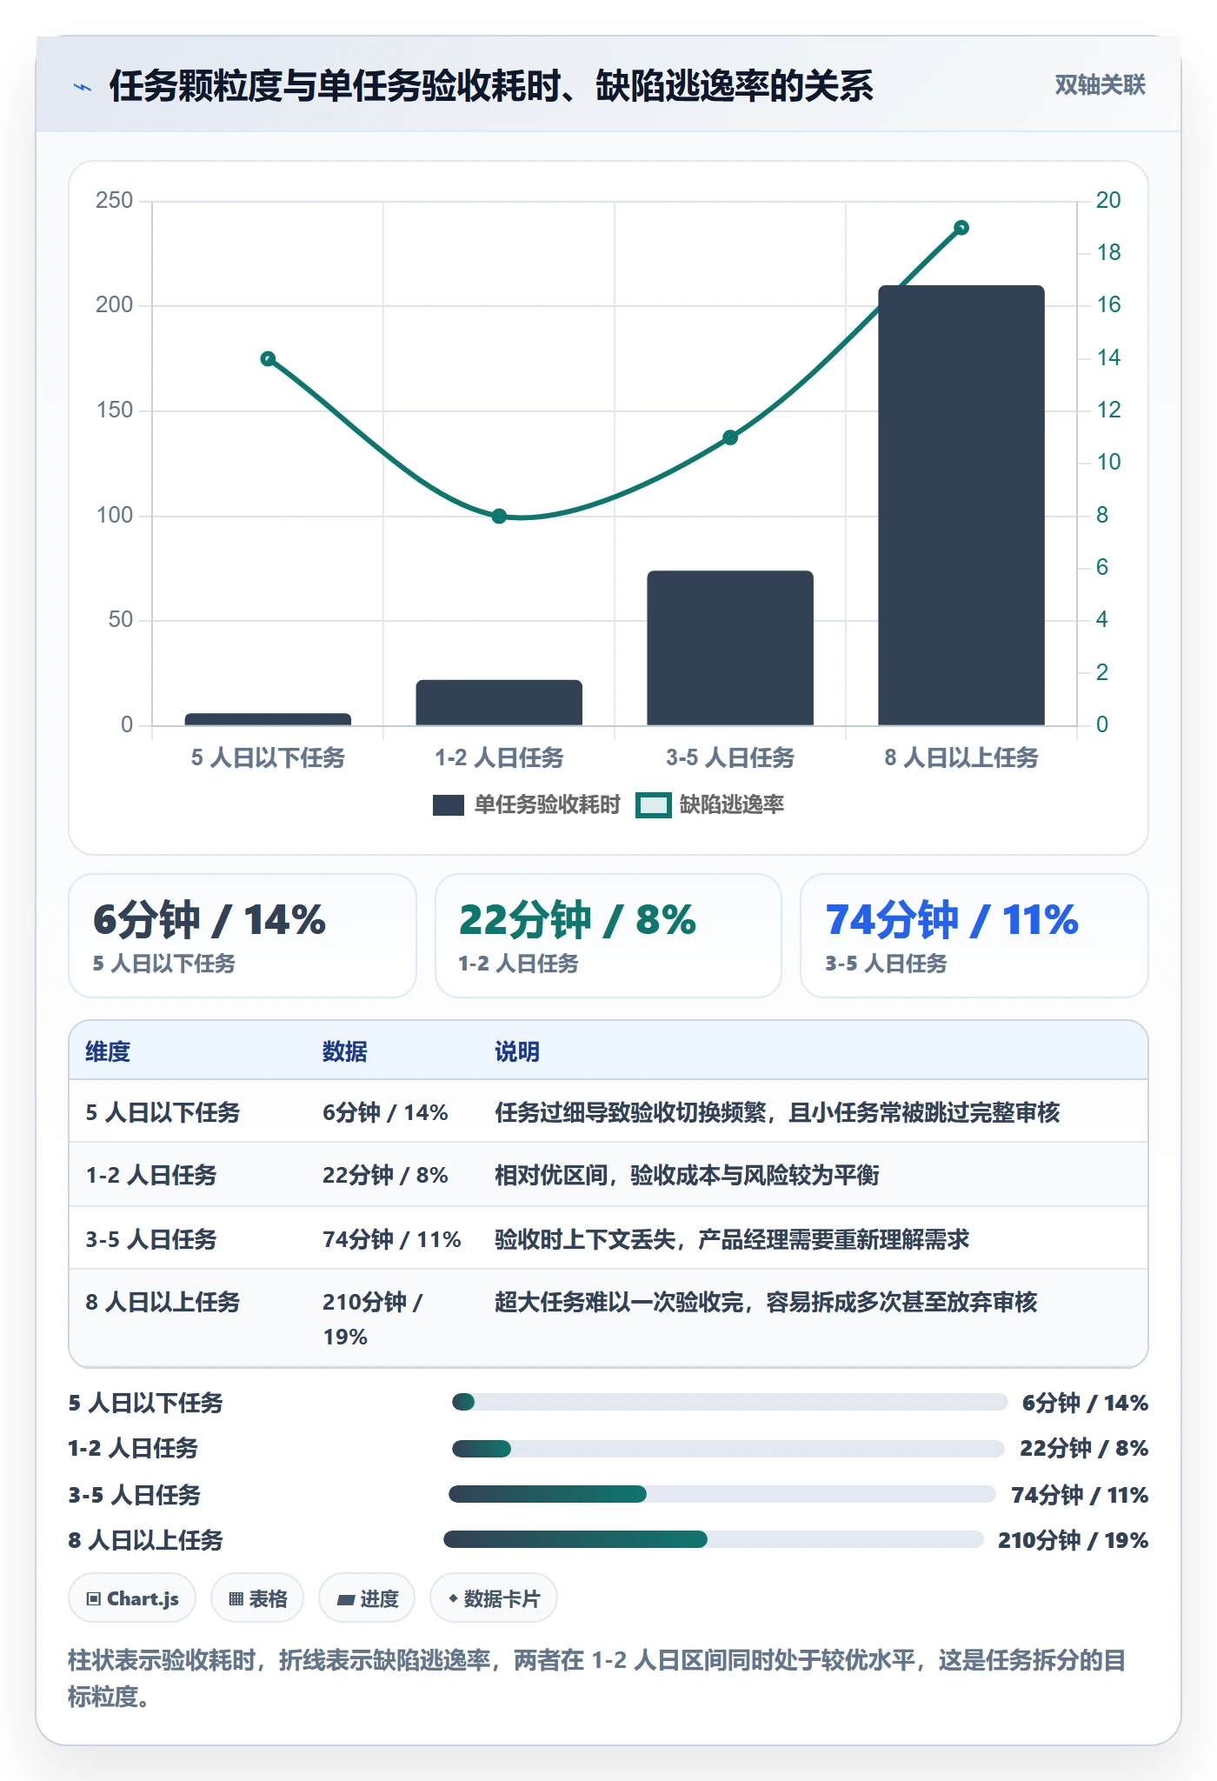Open the 6分钟 / 14% data card
This screenshot has width=1217, height=1781.
243,936
